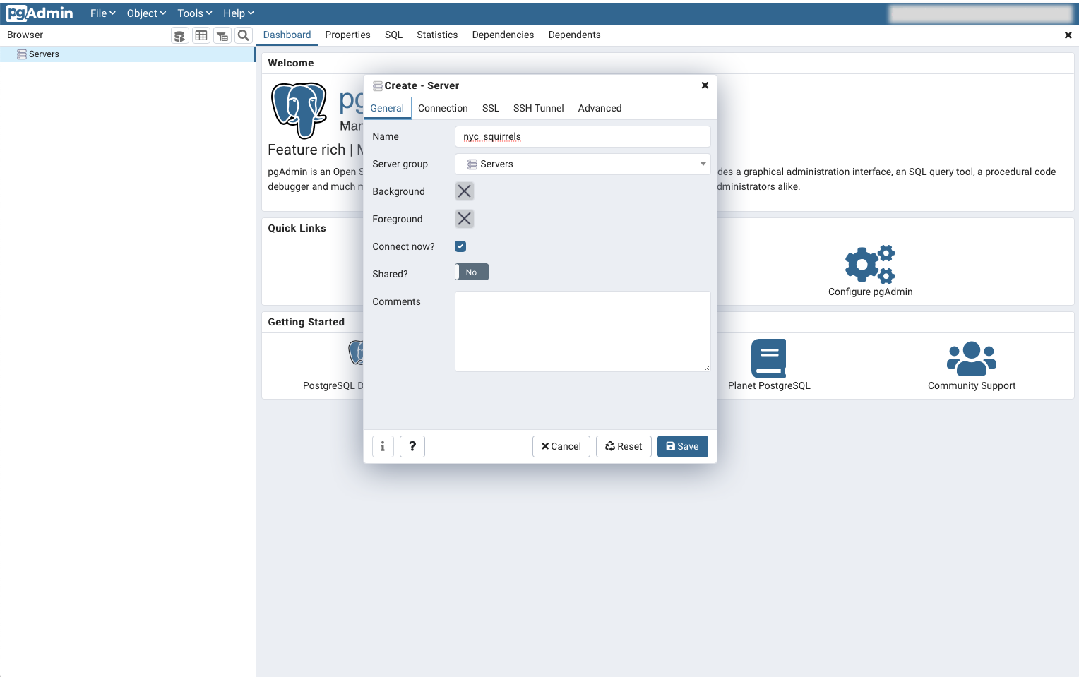This screenshot has width=1079, height=677.
Task: Open the File menu
Action: pos(102,13)
